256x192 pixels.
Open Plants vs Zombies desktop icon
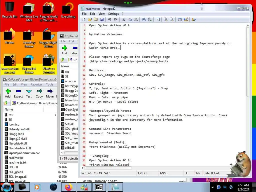[x=49, y=64]
